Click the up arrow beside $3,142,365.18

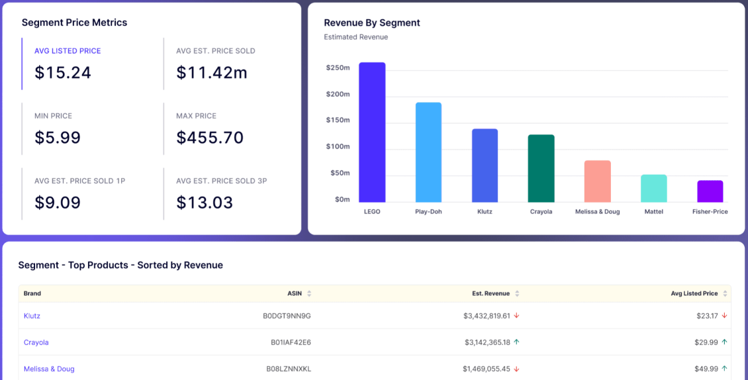[516, 342]
